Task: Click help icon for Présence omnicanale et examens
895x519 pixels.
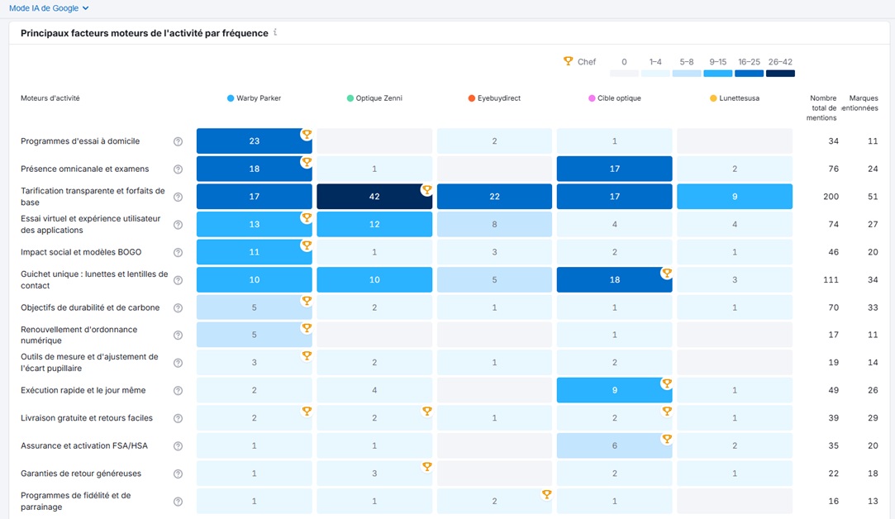Action: click(178, 169)
